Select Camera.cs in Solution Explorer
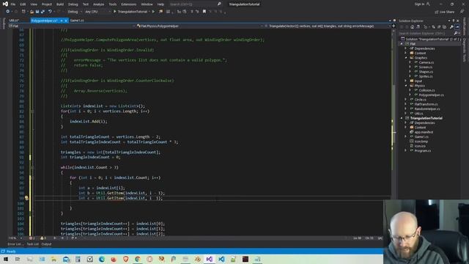The height and width of the screenshot is (264, 469). (426, 62)
